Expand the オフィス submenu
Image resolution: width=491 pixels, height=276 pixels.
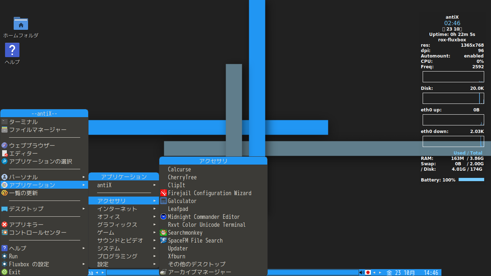pos(124,217)
